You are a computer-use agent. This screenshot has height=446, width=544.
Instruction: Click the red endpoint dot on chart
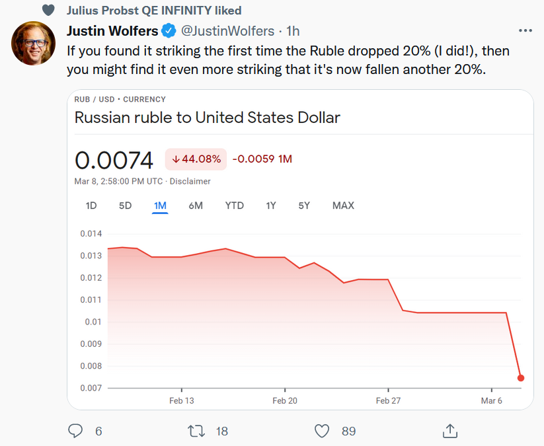pyautogui.click(x=521, y=378)
